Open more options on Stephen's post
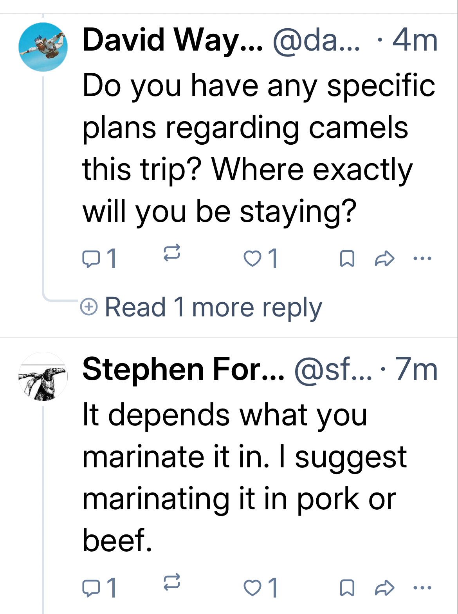This screenshot has width=458, height=614. (x=422, y=588)
